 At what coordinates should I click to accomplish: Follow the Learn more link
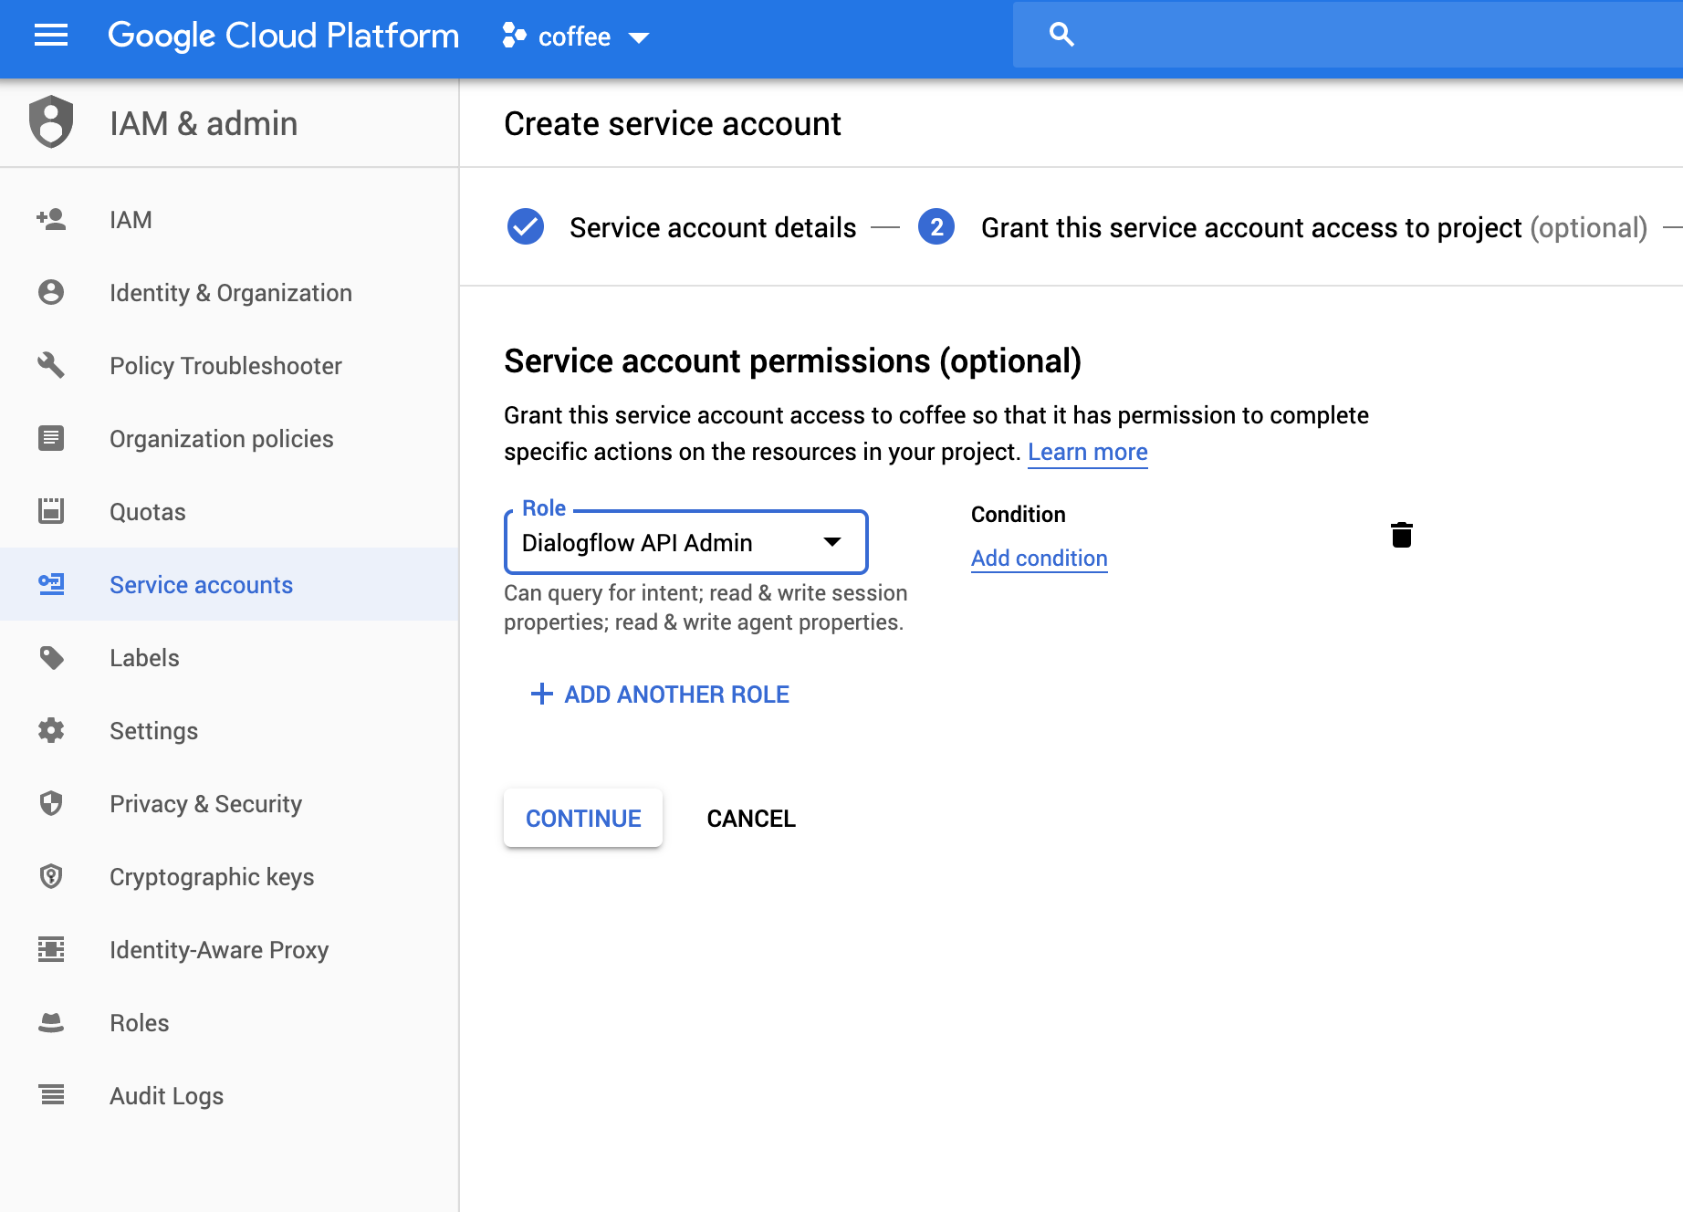(x=1088, y=452)
